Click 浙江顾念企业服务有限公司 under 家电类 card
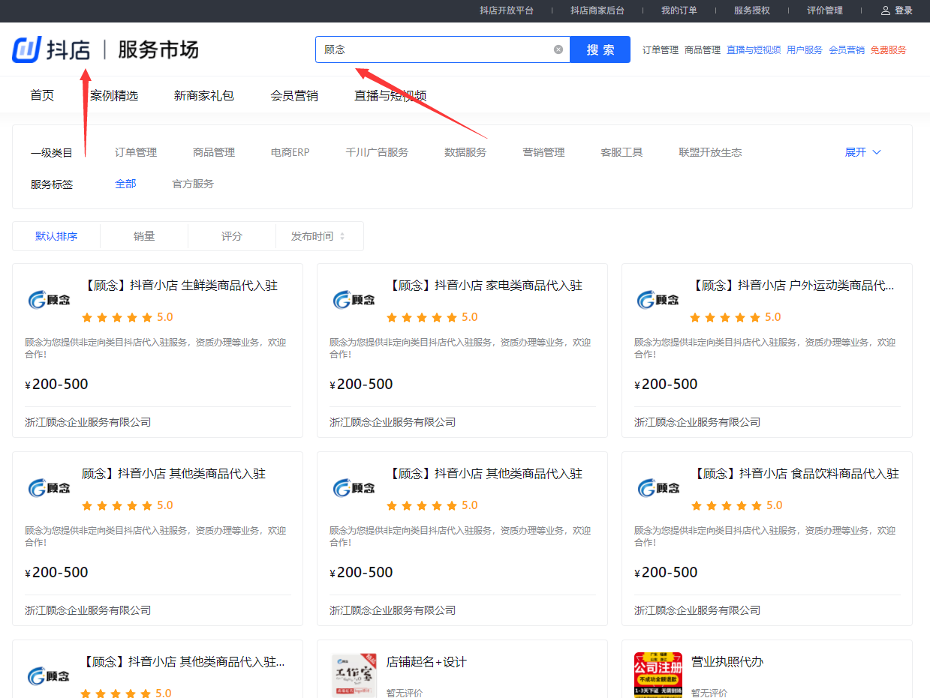Image resolution: width=930 pixels, height=698 pixels. pos(393,422)
